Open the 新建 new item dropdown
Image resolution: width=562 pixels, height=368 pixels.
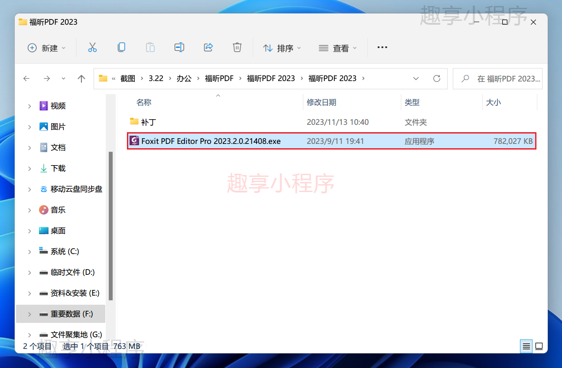[x=47, y=48]
